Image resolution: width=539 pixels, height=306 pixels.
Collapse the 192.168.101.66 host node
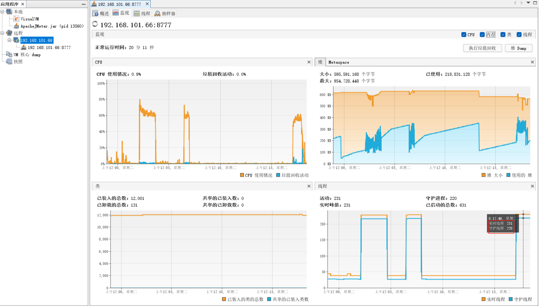(x=9, y=40)
